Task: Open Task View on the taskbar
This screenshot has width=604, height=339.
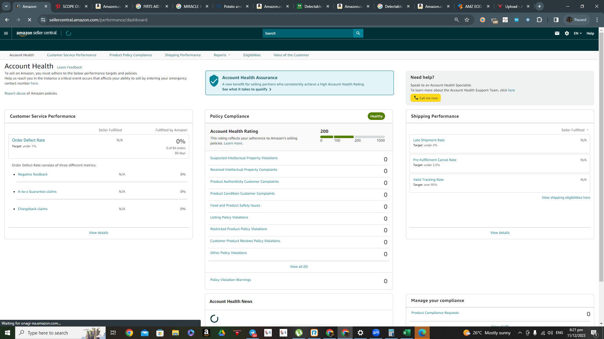Action: tap(113, 333)
